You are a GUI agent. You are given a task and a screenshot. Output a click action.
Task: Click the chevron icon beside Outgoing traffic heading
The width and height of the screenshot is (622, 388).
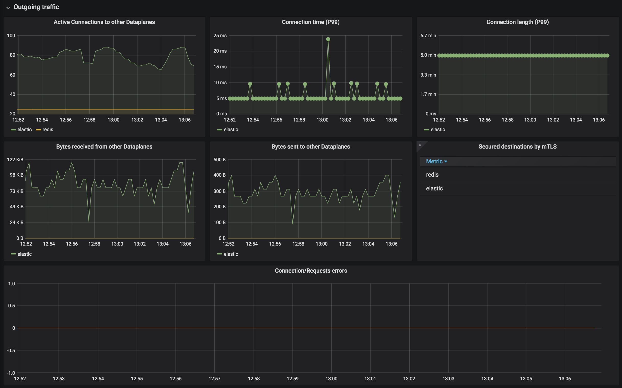click(9, 7)
